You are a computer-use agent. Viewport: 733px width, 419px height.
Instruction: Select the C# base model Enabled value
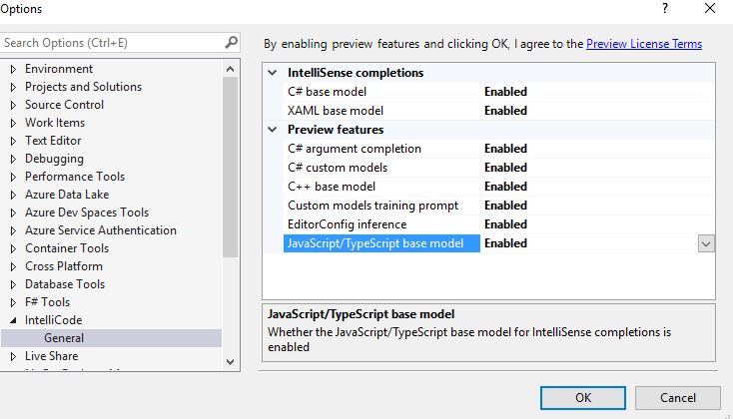point(505,92)
